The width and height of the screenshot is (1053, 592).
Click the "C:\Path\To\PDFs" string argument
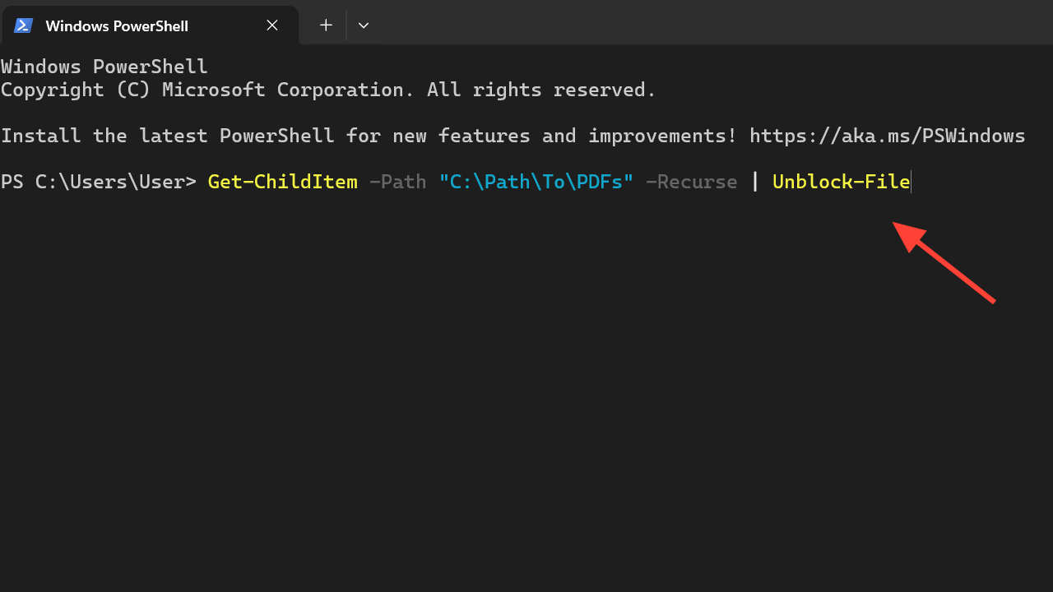click(536, 182)
